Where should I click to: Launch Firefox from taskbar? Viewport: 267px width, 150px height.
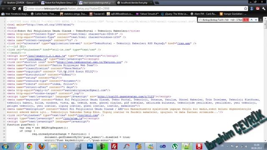click(x=42, y=146)
